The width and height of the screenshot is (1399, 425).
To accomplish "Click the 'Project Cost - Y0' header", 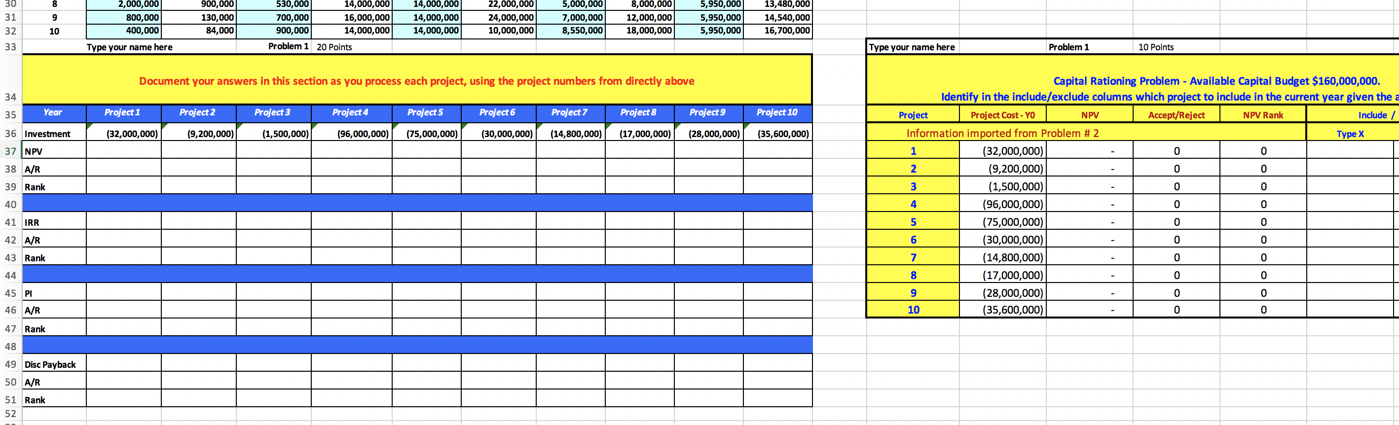I will 1002,114.
